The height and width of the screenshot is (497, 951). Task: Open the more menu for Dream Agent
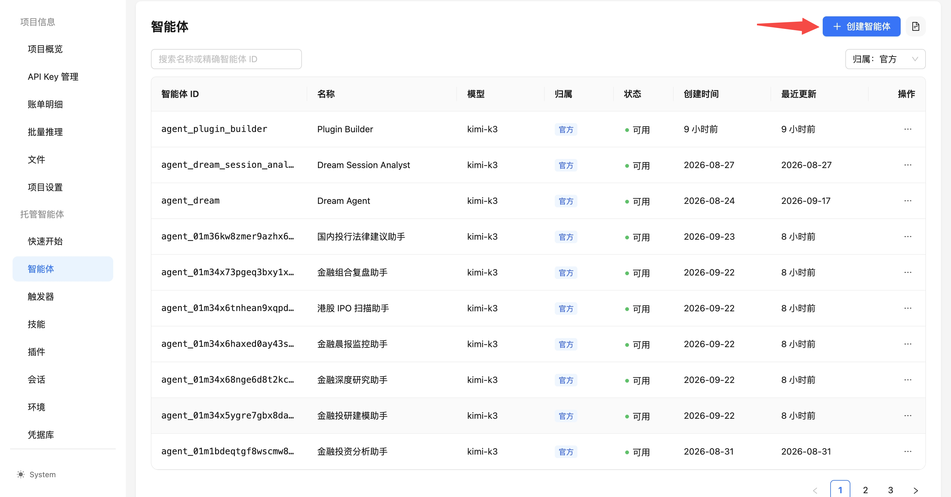[907, 201]
